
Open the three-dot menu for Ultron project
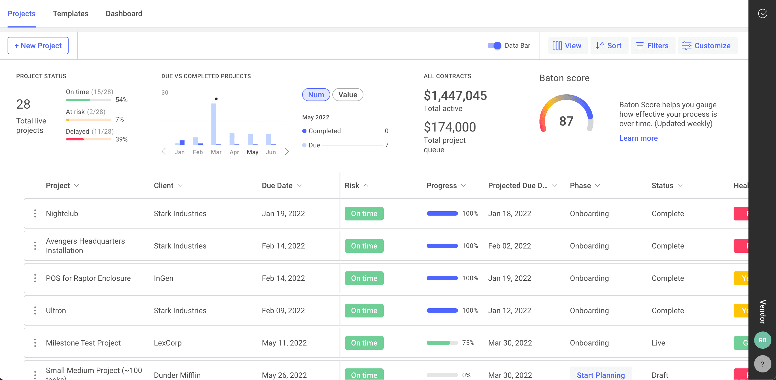[x=35, y=310]
